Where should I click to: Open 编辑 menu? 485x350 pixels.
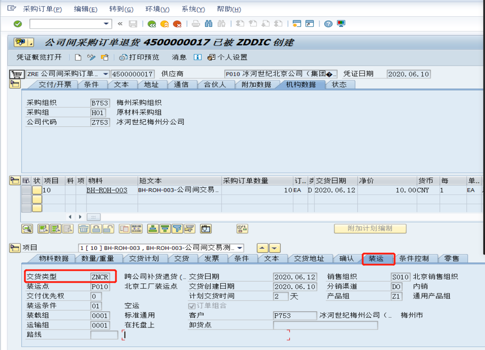[x=86, y=9]
